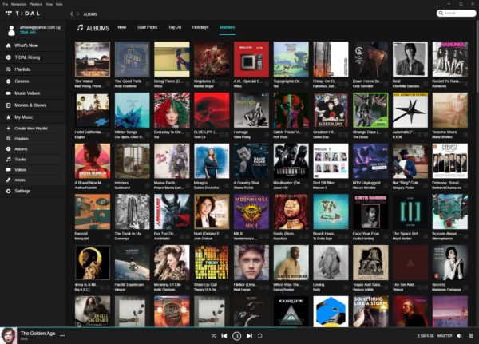
Task: Open the Ramones Rocket To Russia cover
Action: coord(450,59)
